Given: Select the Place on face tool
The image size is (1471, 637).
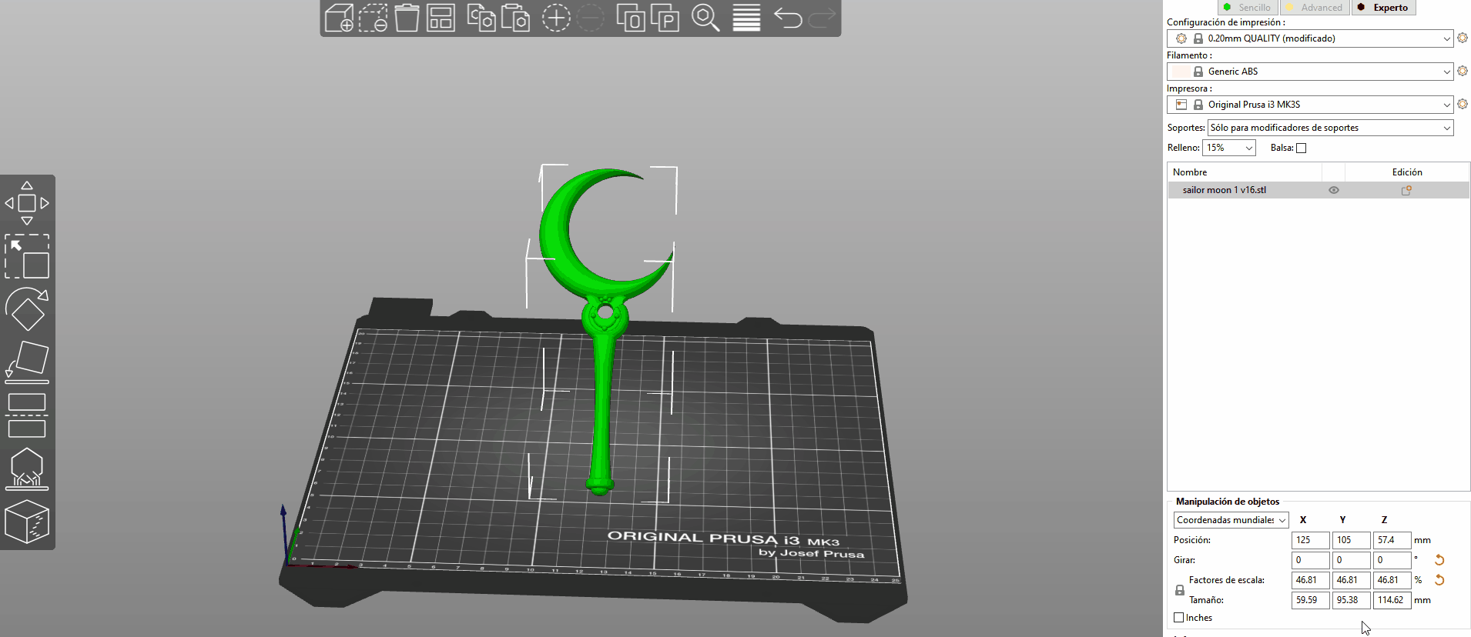Looking at the screenshot, I should coord(27,362).
